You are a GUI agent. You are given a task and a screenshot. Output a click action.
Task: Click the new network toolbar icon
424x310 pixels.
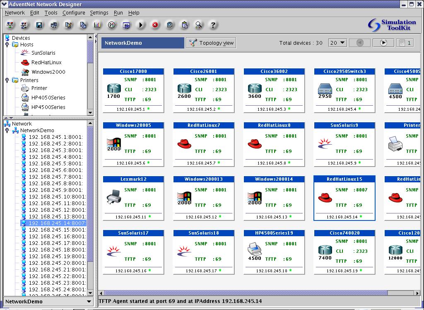point(10,25)
